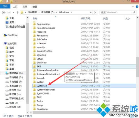Screen dimensions: 139x118
Task: Click the schemas folder icon
Action: [34, 43]
